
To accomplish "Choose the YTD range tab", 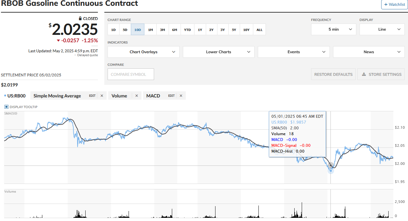I will [187, 30].
